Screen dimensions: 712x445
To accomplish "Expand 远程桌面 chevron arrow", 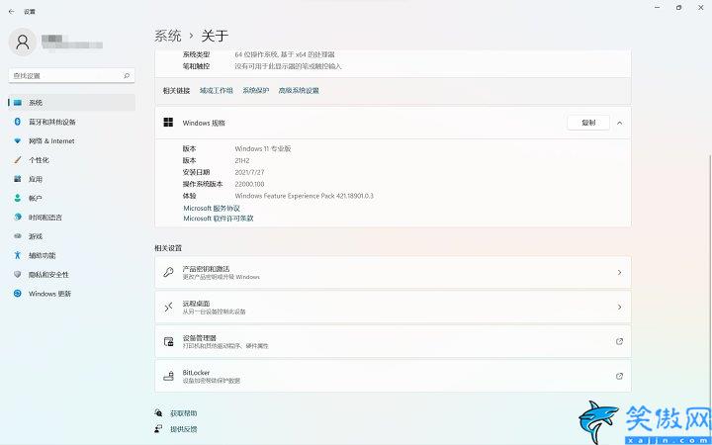I will (619, 307).
